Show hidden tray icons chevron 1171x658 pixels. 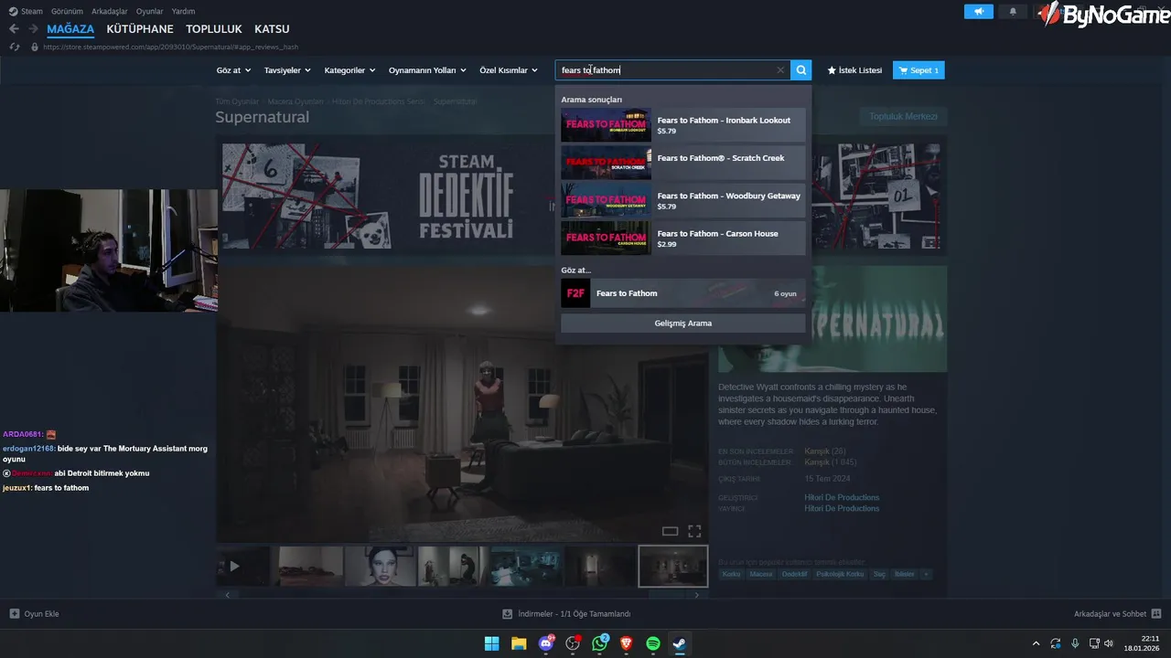tap(1036, 643)
